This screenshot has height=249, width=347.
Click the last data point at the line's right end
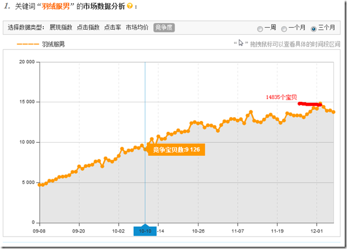tap(333, 112)
